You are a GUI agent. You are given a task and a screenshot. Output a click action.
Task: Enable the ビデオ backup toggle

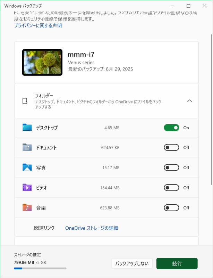coord(171,188)
